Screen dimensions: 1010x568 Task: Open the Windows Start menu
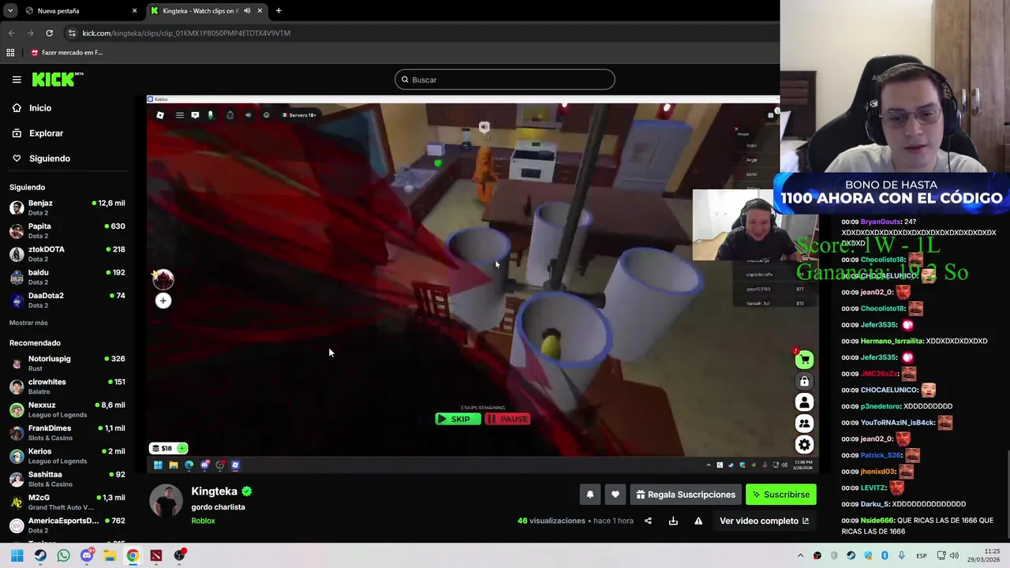[17, 555]
